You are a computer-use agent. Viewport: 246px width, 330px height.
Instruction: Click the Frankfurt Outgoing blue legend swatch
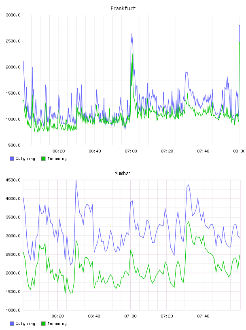click(x=12, y=159)
